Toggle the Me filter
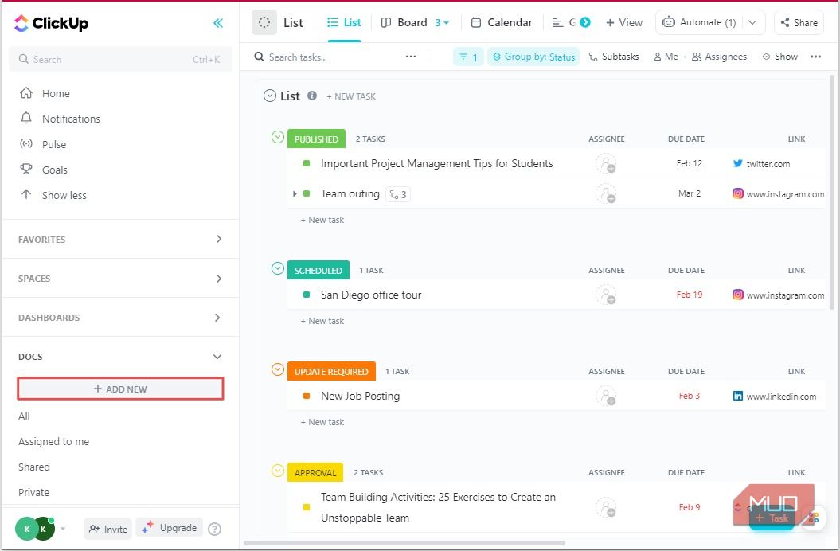Viewport: 840px width, 551px height. pos(666,57)
